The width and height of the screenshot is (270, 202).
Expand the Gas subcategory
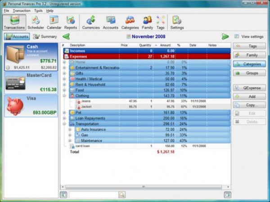70,135
